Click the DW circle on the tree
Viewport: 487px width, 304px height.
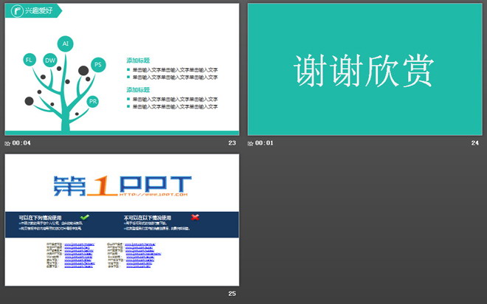tap(50, 61)
